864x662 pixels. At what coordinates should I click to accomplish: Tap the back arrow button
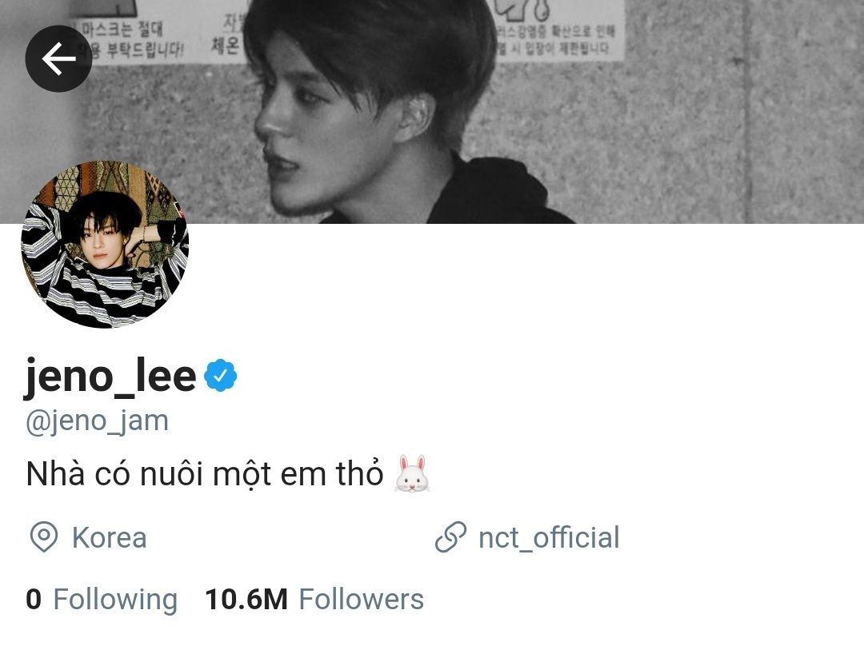[58, 58]
